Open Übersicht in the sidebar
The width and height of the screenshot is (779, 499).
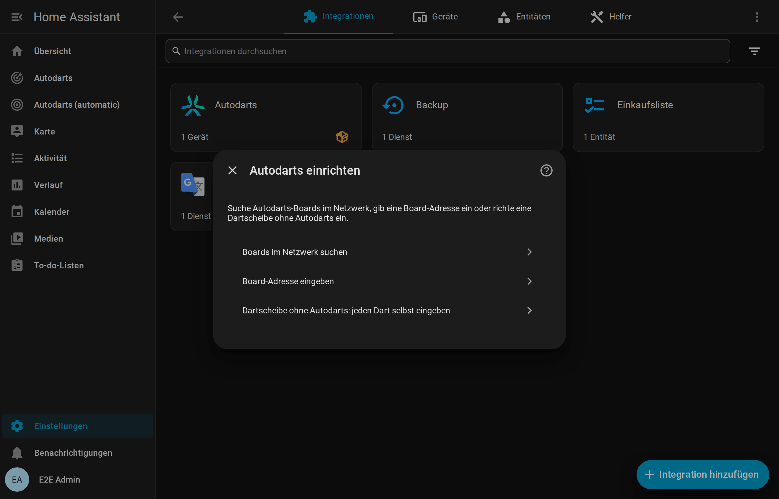click(x=78, y=51)
